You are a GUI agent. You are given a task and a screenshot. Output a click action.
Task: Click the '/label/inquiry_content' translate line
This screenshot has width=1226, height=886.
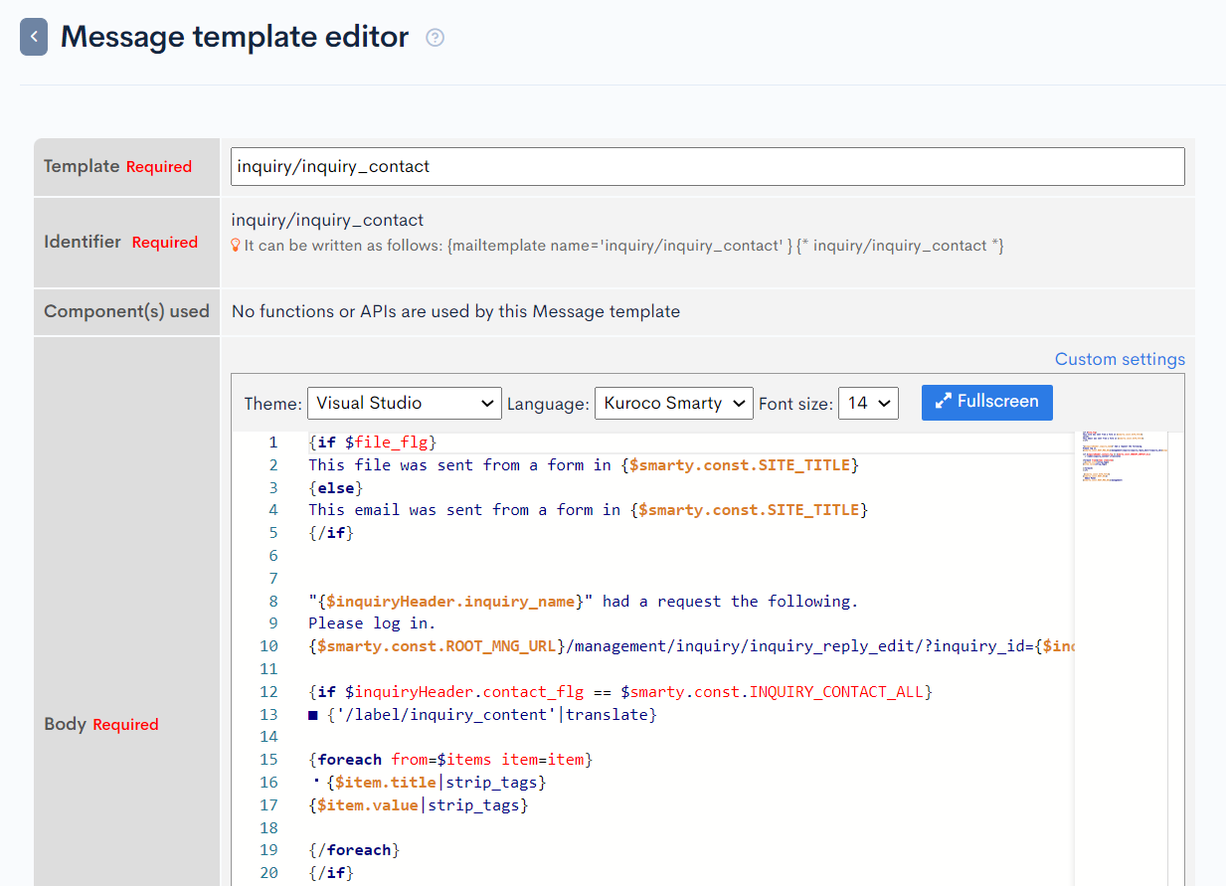click(483, 714)
